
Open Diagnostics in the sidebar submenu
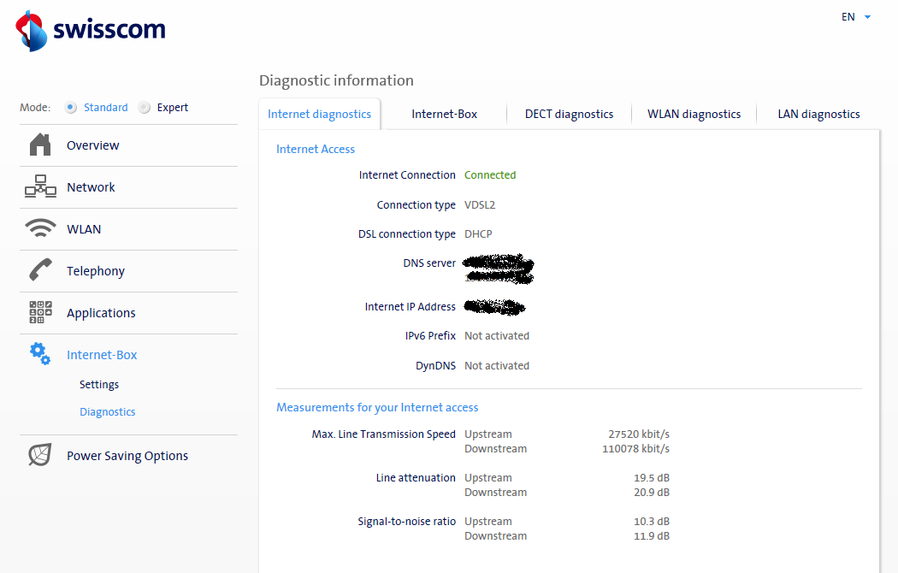[107, 412]
